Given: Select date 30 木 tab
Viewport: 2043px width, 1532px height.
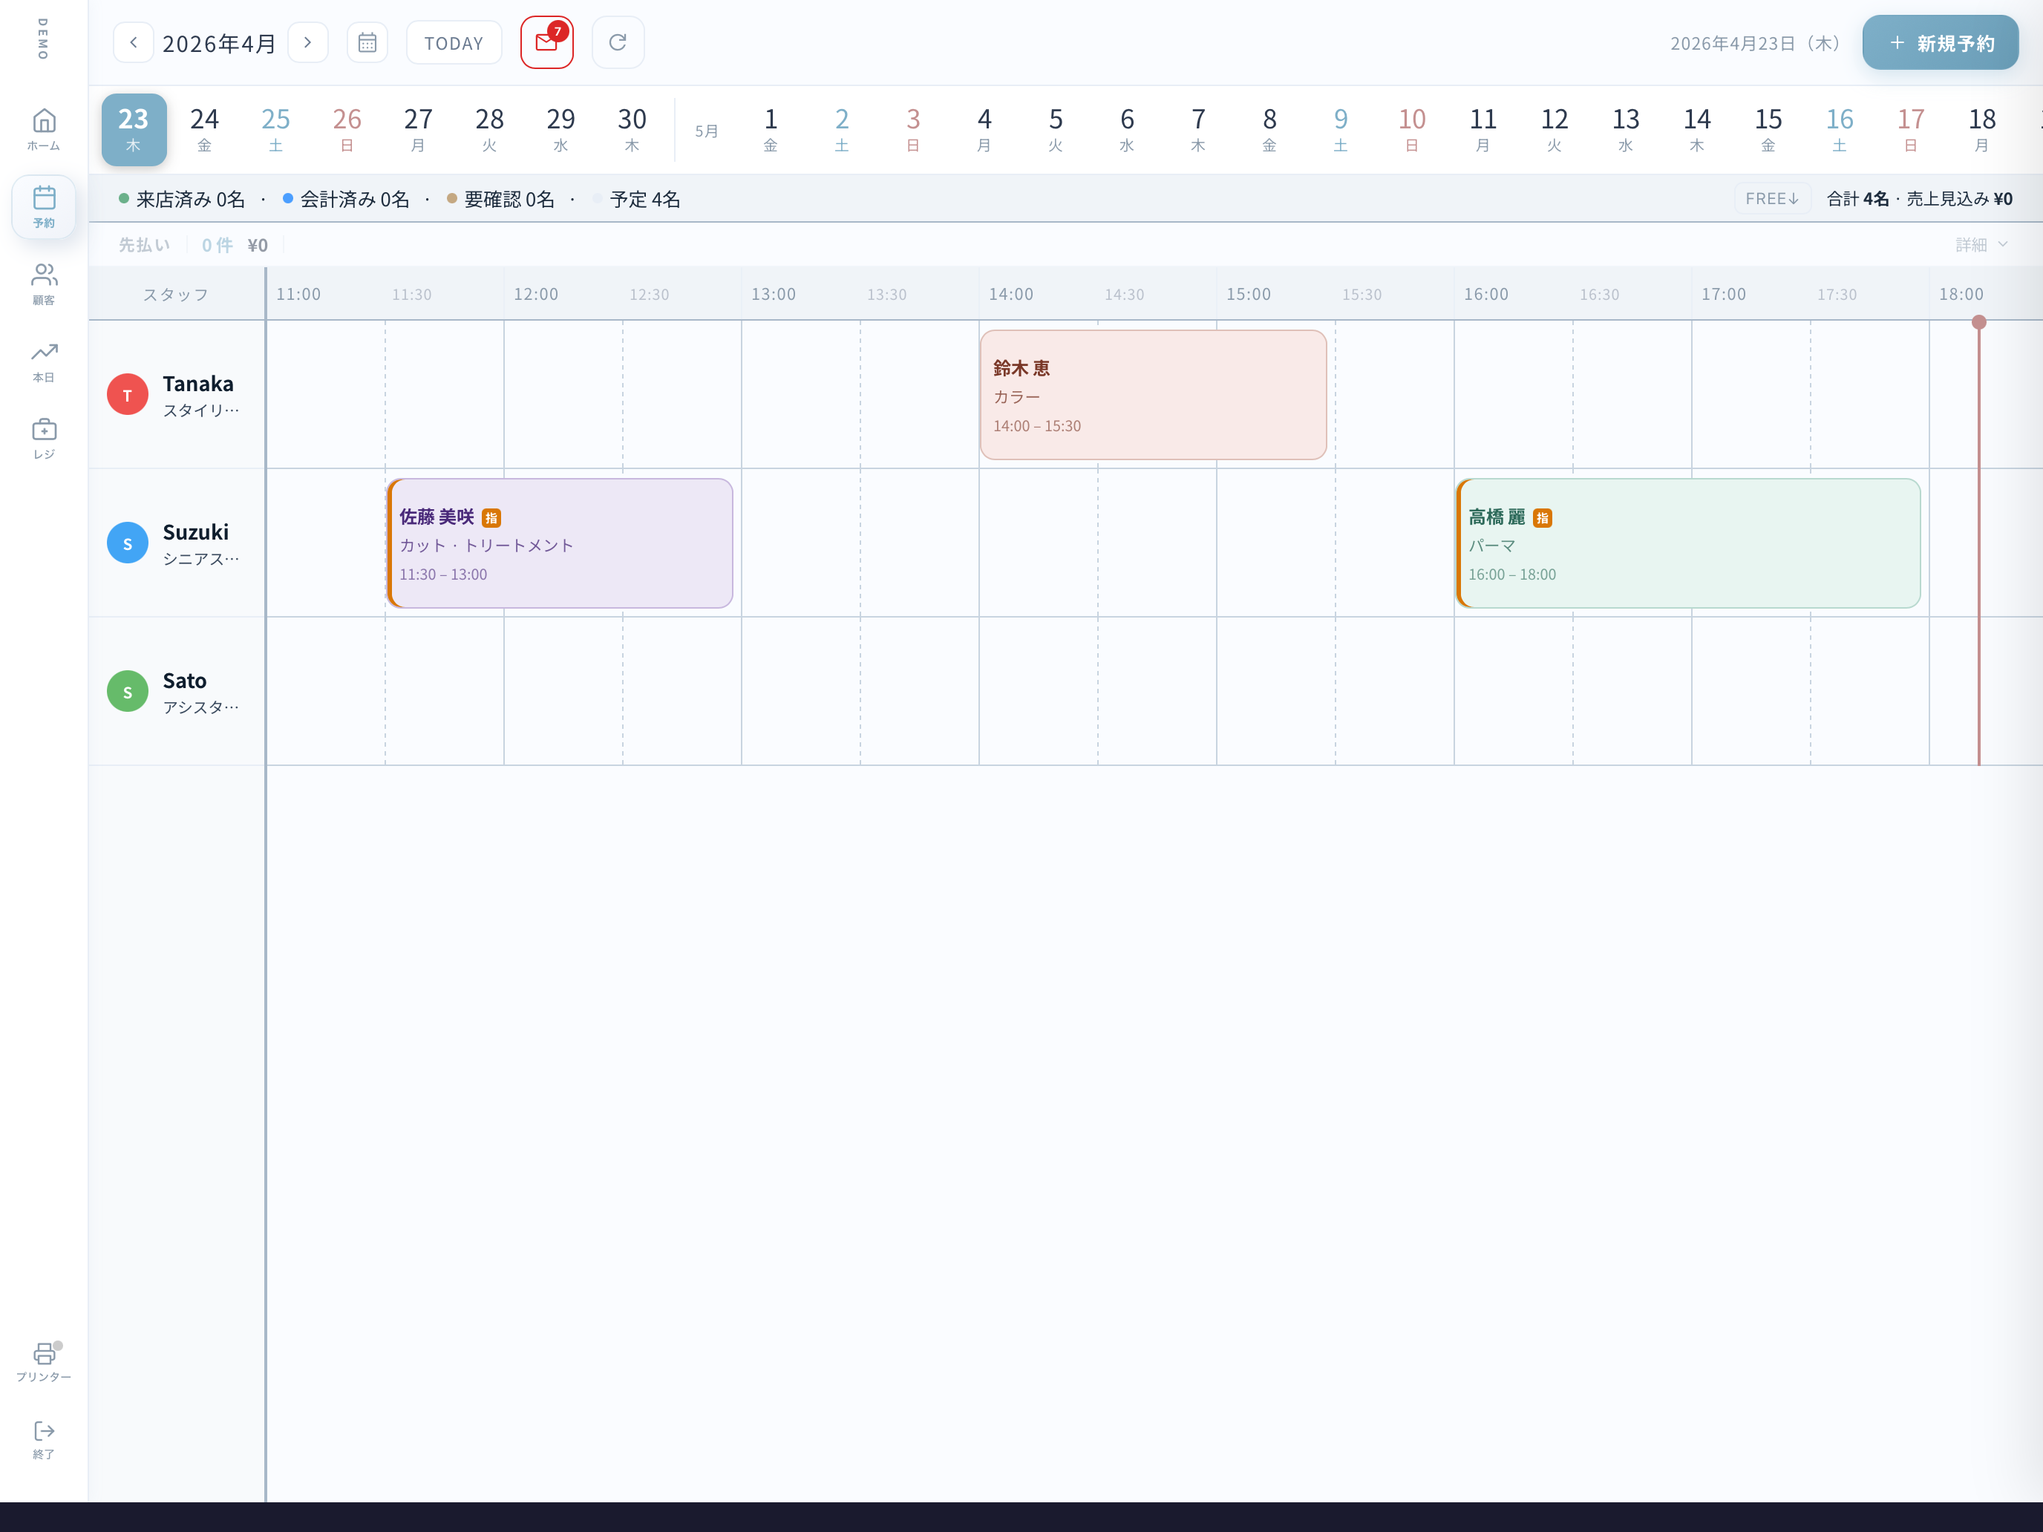Looking at the screenshot, I should click(632, 129).
